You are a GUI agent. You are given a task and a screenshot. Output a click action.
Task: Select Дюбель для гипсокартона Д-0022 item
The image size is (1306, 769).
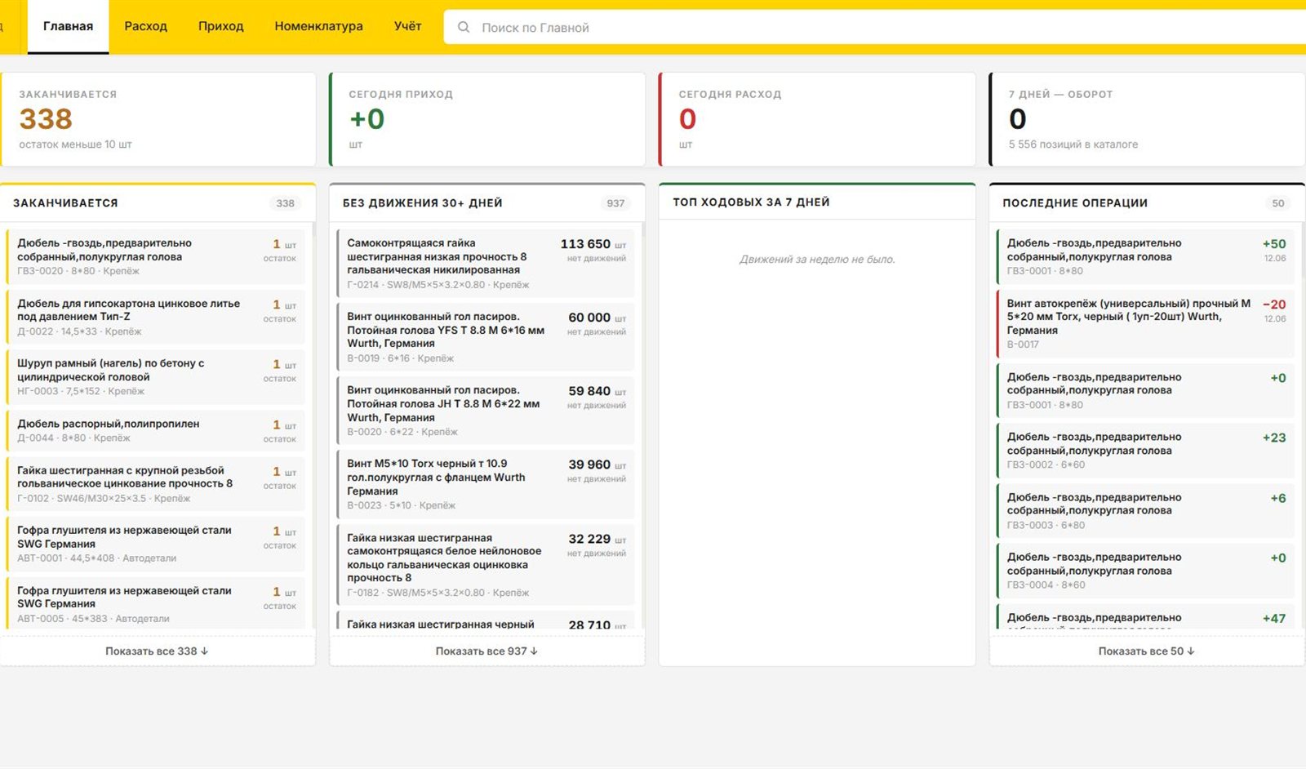point(155,317)
